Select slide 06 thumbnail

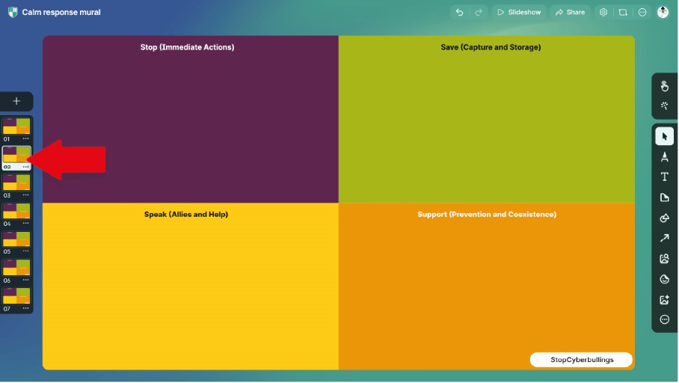point(16,267)
